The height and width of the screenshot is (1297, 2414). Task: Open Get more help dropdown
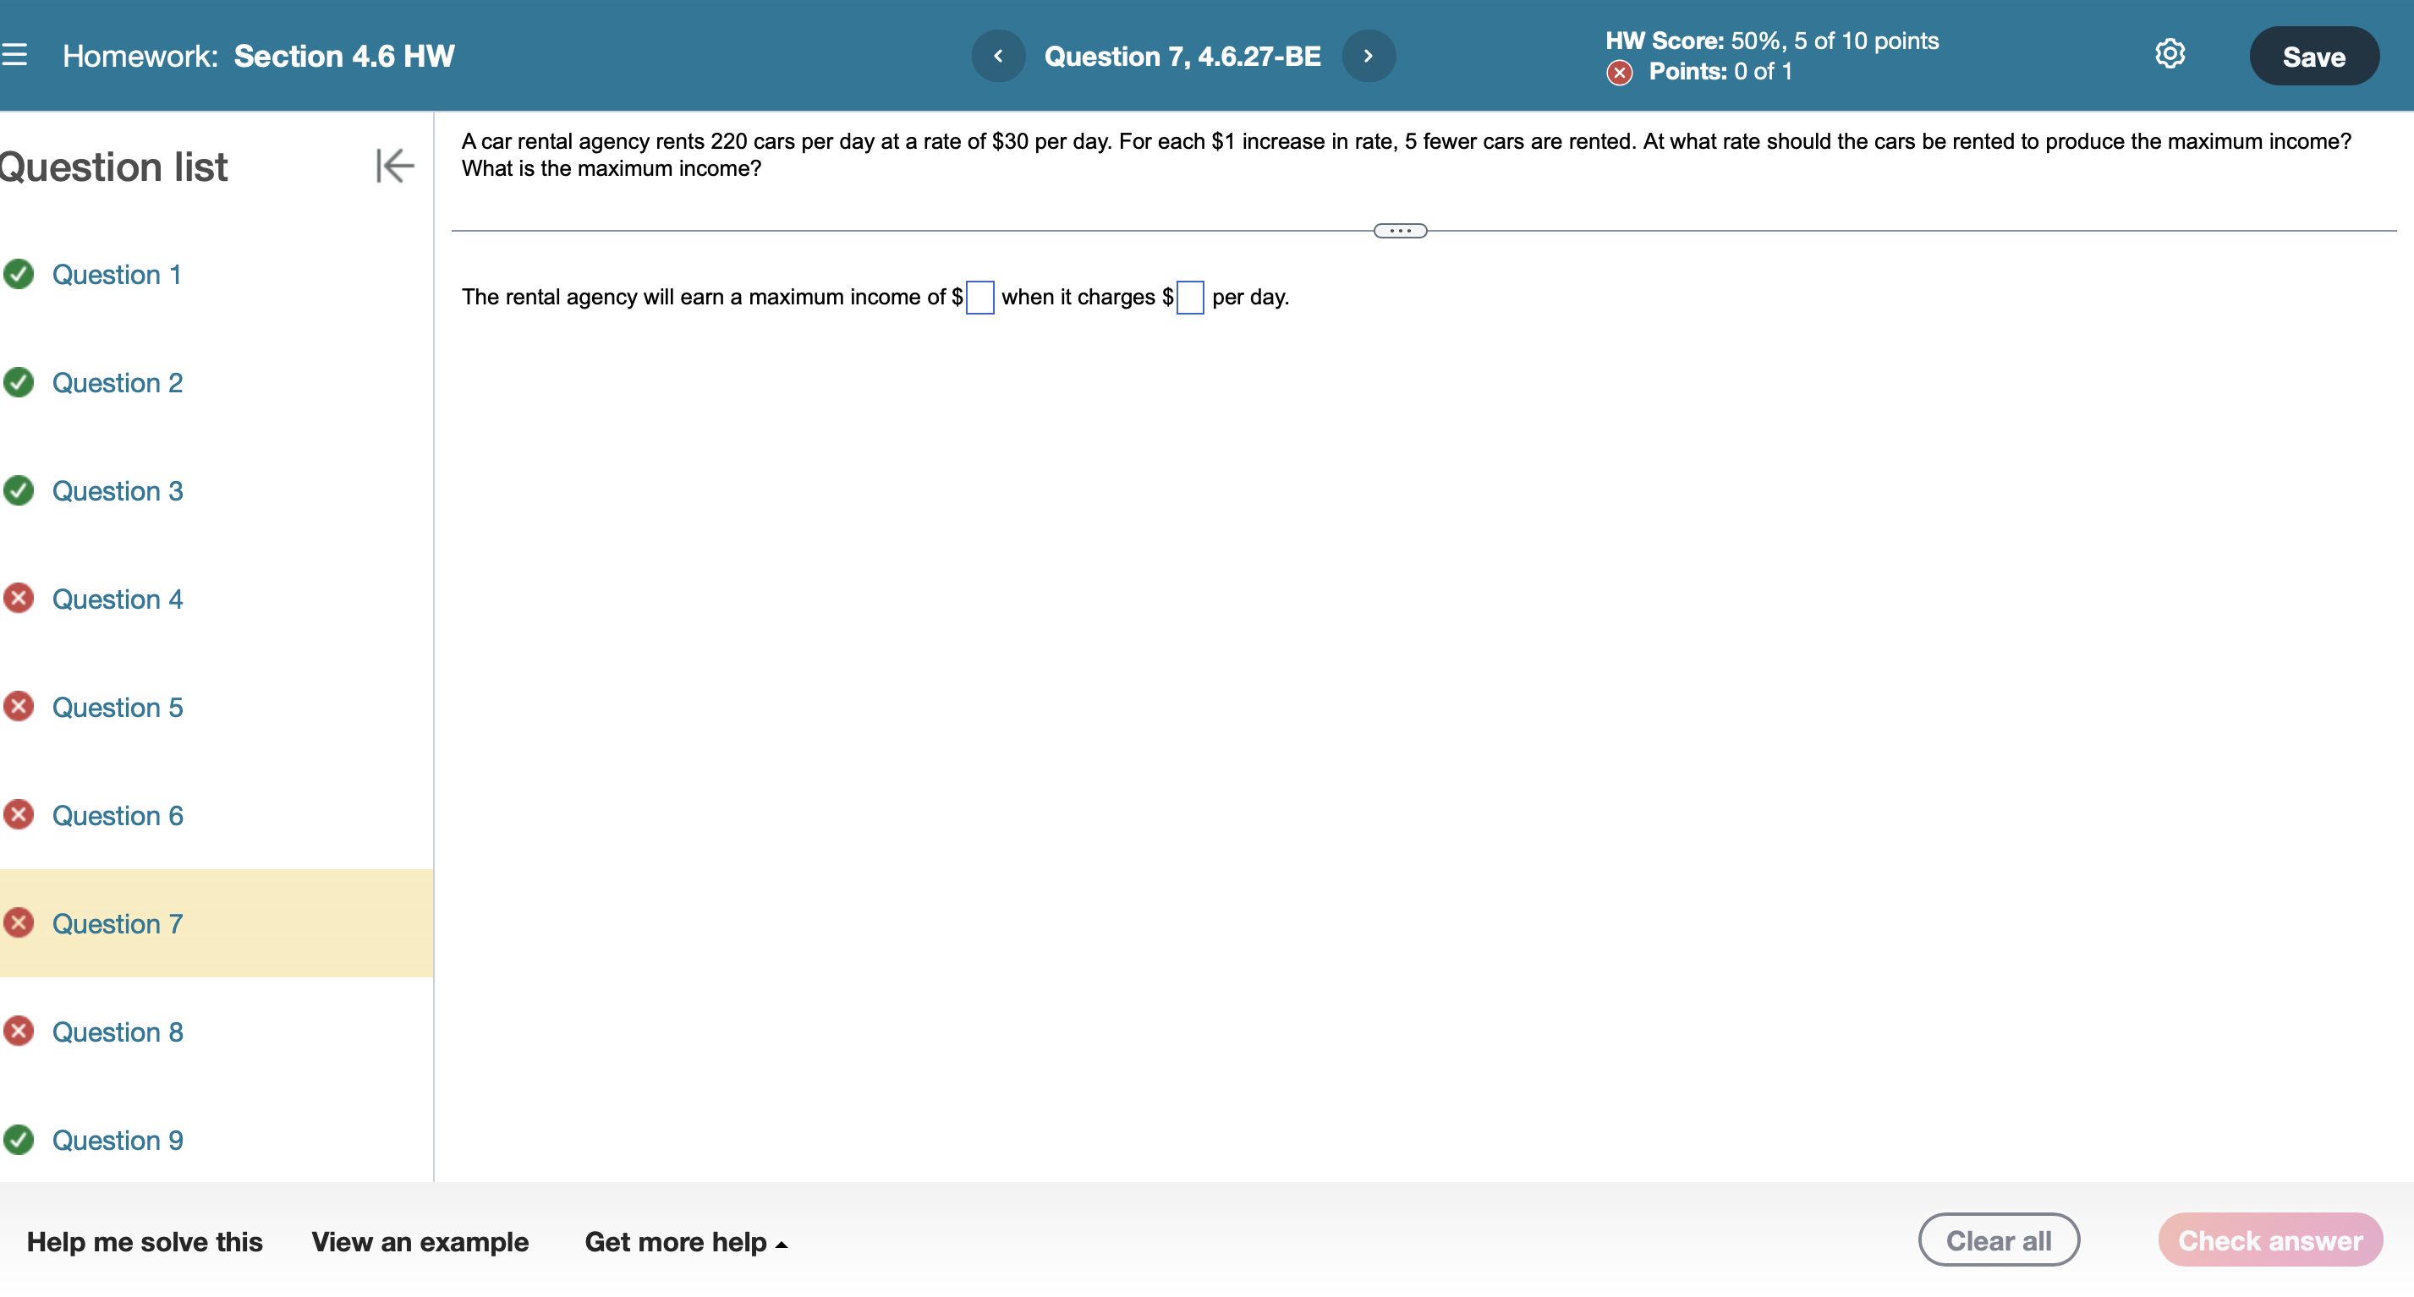pyautogui.click(x=685, y=1242)
